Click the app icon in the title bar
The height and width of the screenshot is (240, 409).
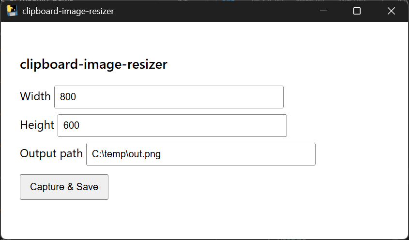click(12, 11)
